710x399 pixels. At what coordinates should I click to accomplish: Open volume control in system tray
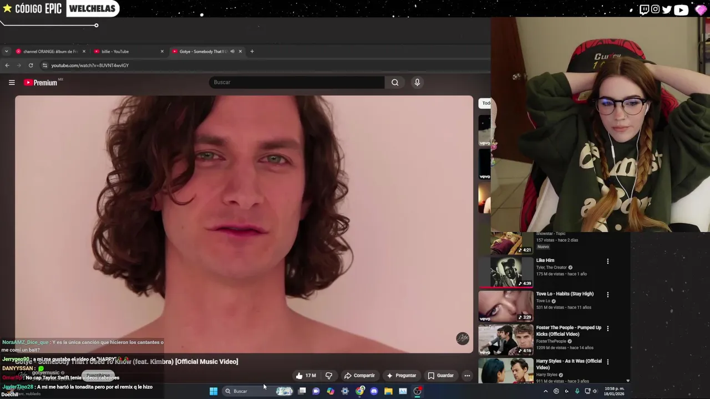(595, 391)
